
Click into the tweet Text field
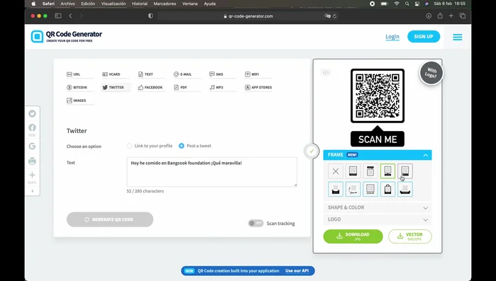[212, 172]
